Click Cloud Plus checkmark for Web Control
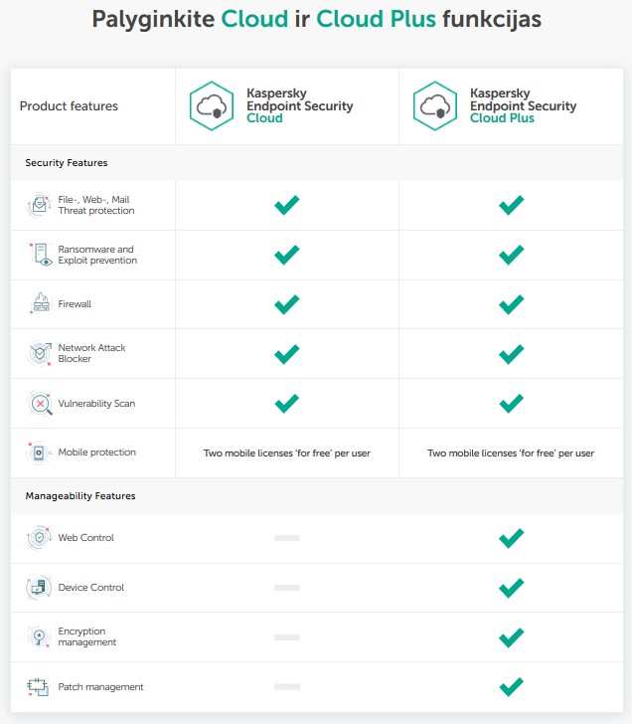Image resolution: width=632 pixels, height=724 pixels. (x=511, y=538)
